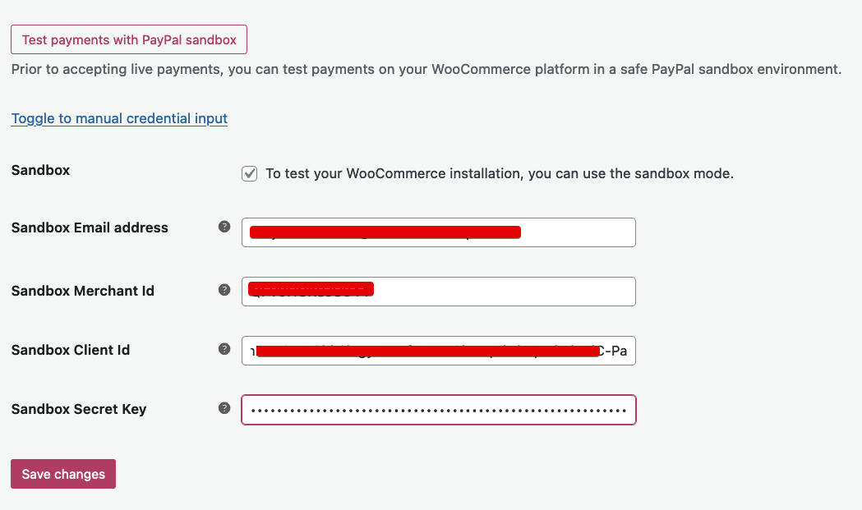Screen dimensions: 862x510
Task: Place cursor in the secret key input
Action: coord(438,409)
